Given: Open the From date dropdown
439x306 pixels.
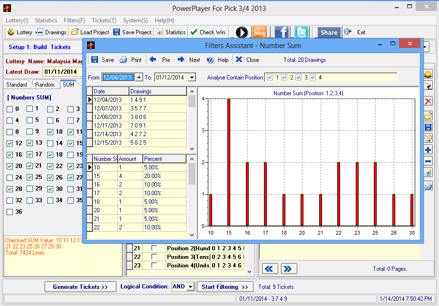Looking at the screenshot, I should [139, 78].
